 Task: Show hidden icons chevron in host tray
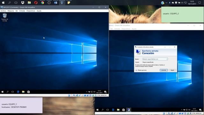click(166, 3)
